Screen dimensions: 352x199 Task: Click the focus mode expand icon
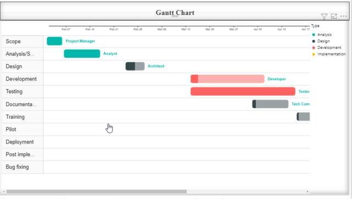[x=334, y=16]
